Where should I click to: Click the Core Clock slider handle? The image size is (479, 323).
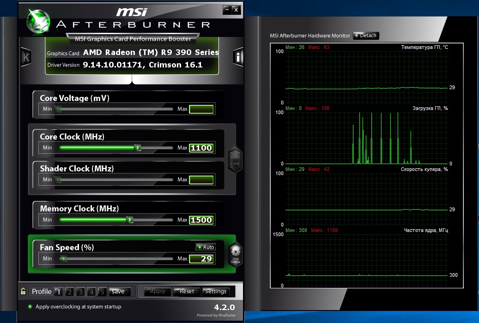138,148
